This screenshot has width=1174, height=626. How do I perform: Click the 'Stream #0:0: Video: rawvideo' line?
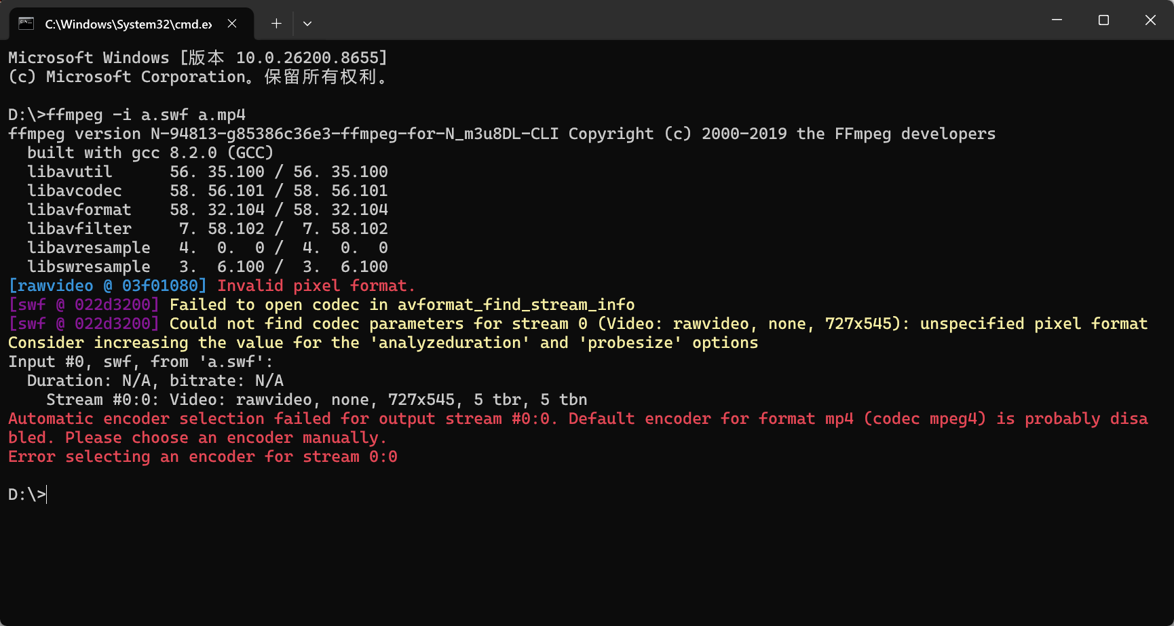click(317, 399)
